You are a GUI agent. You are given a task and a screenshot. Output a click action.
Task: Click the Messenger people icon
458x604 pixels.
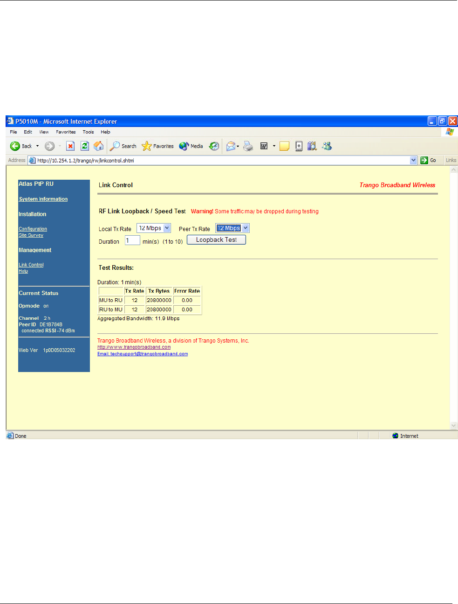click(327, 146)
